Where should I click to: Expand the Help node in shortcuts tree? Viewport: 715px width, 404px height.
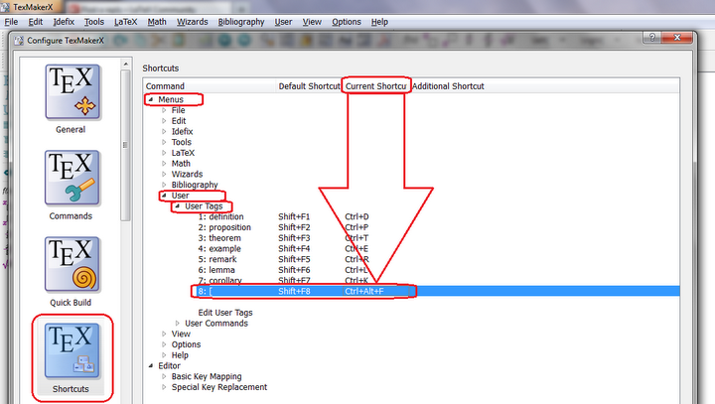click(x=164, y=354)
